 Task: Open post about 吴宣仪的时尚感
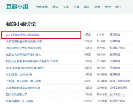[x=24, y=41]
